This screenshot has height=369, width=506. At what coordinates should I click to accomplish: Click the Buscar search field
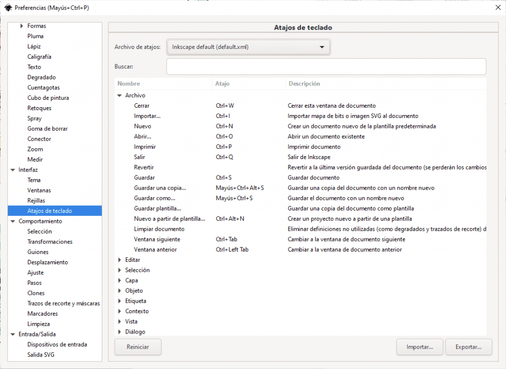(326, 67)
